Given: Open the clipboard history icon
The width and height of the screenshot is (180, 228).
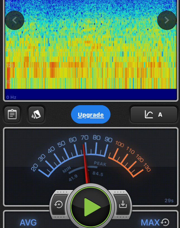Looking at the screenshot, I should pos(12,114).
